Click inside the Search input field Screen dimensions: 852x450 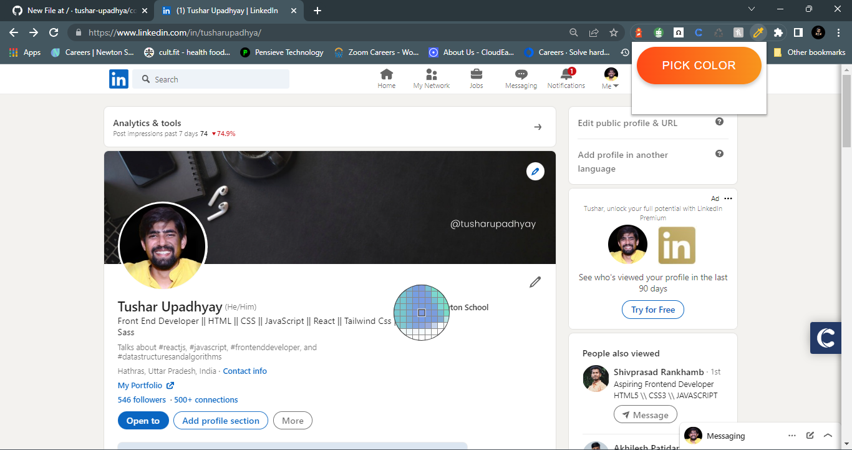[x=211, y=79]
